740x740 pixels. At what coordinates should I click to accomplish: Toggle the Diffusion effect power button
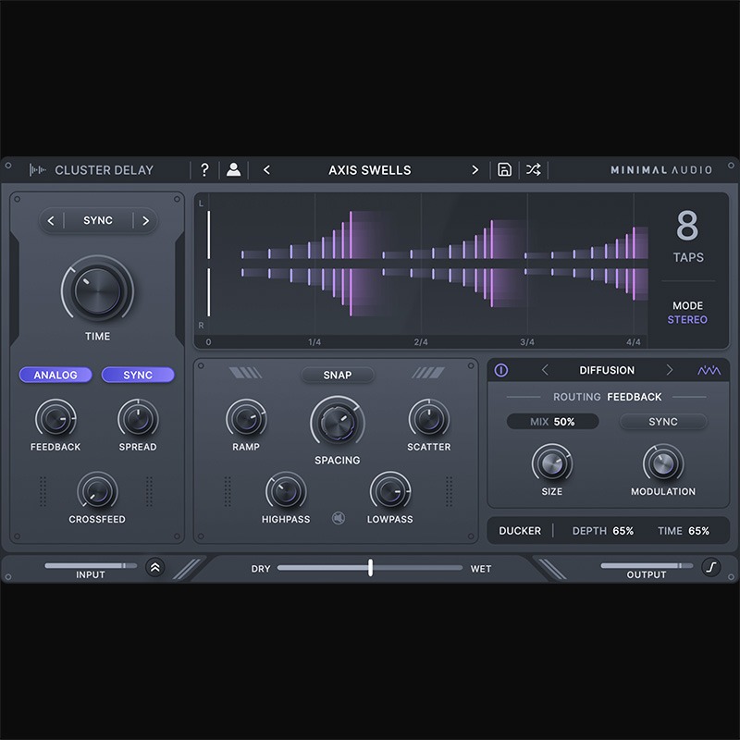(x=501, y=371)
